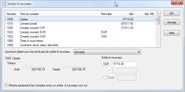This screenshot has height=92, width=185.
Task: Select the Compte postal row
Action: [x=81, y=24]
